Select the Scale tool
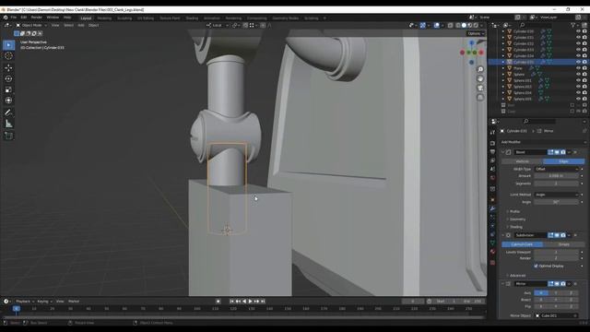This screenshot has height=332, width=590. (8, 89)
